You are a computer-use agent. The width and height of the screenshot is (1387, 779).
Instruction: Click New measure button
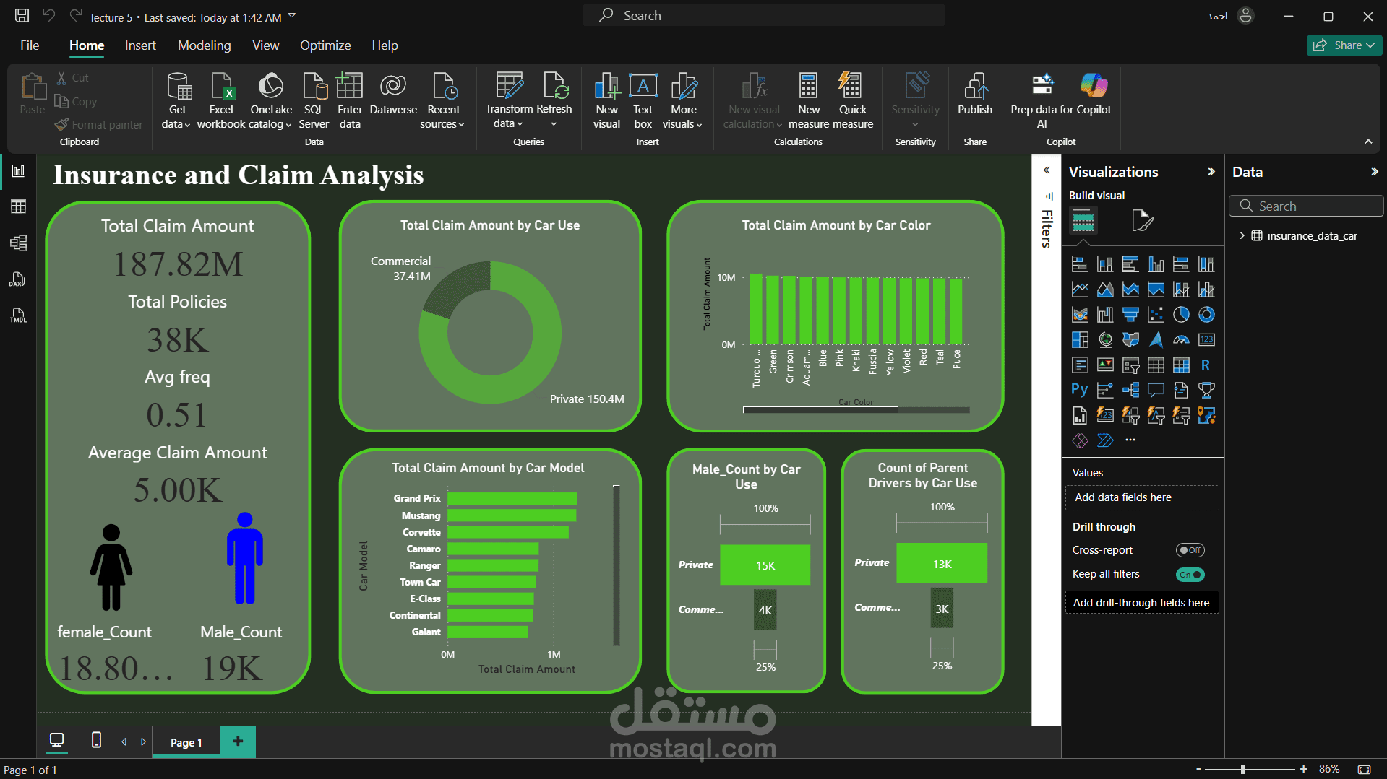809,100
